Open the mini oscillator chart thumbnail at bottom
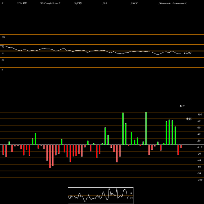Viewport: 204px width, 204px height. 101,195
